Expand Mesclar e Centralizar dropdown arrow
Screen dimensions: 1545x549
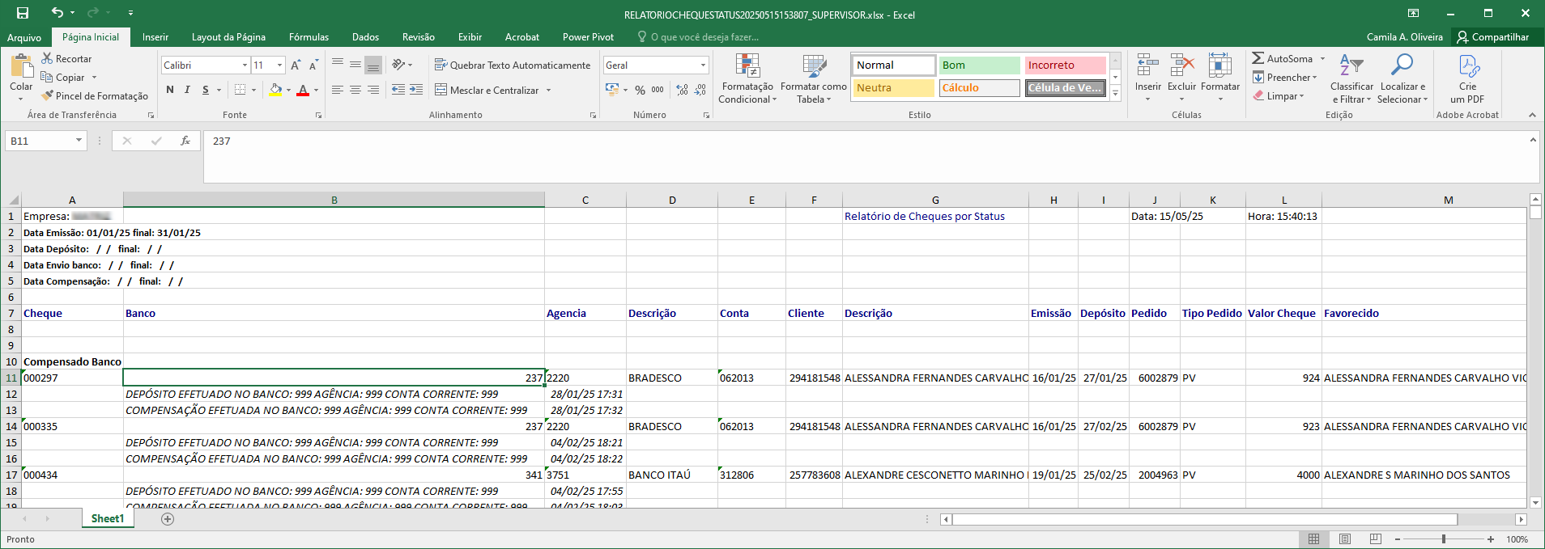click(x=548, y=91)
